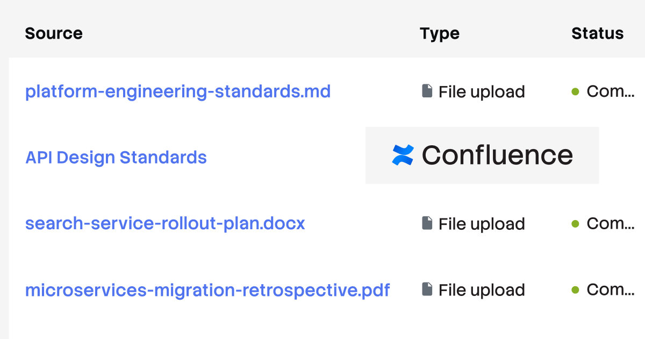Open microservices-migration-retrospective.pdf link

207,290
